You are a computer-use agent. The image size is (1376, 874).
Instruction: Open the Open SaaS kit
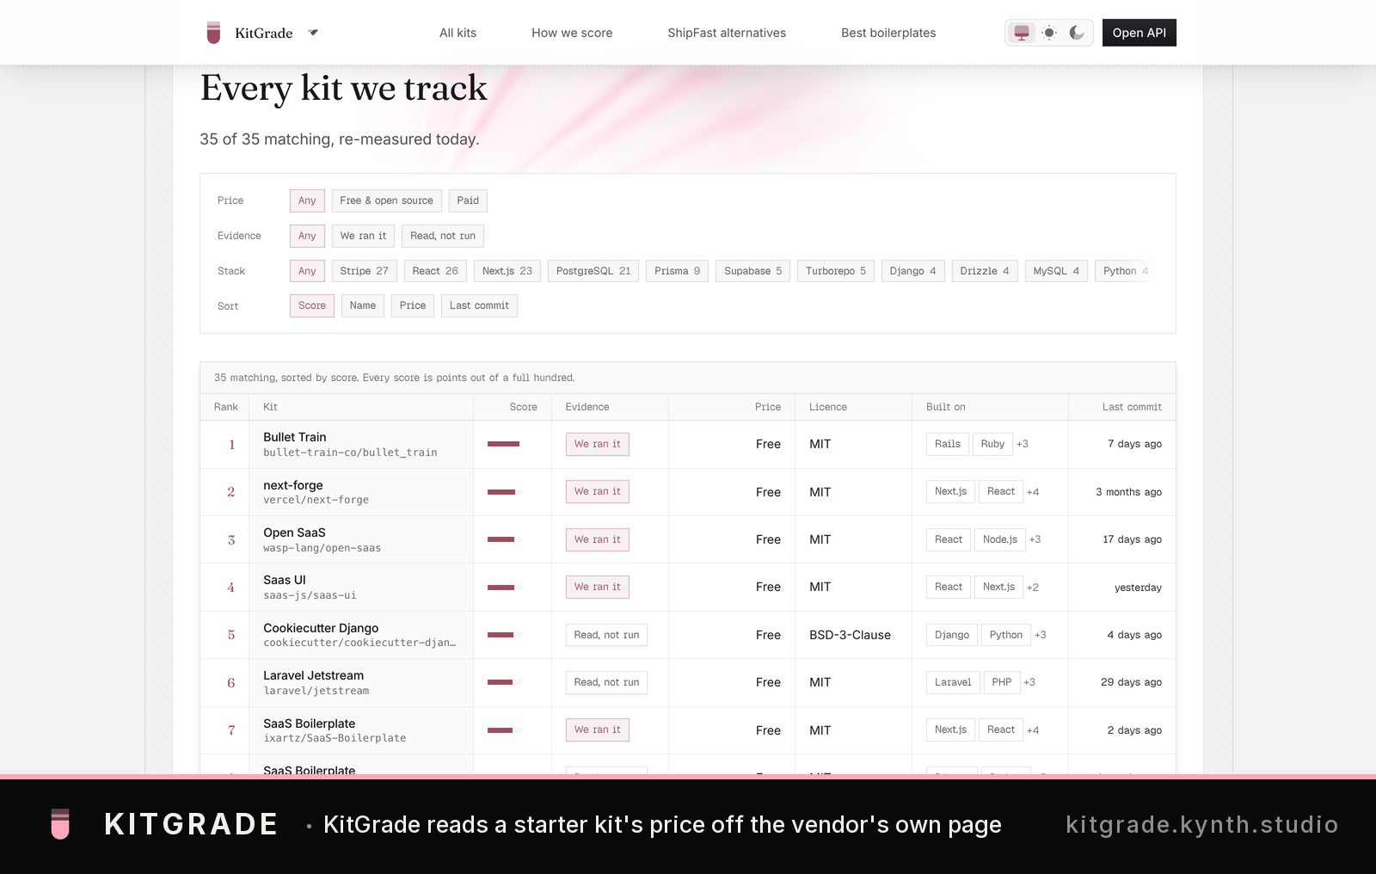(x=294, y=532)
